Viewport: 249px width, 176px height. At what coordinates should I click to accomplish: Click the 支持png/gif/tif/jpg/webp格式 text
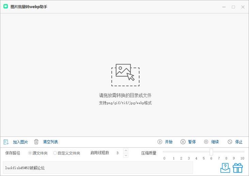pos(125,103)
